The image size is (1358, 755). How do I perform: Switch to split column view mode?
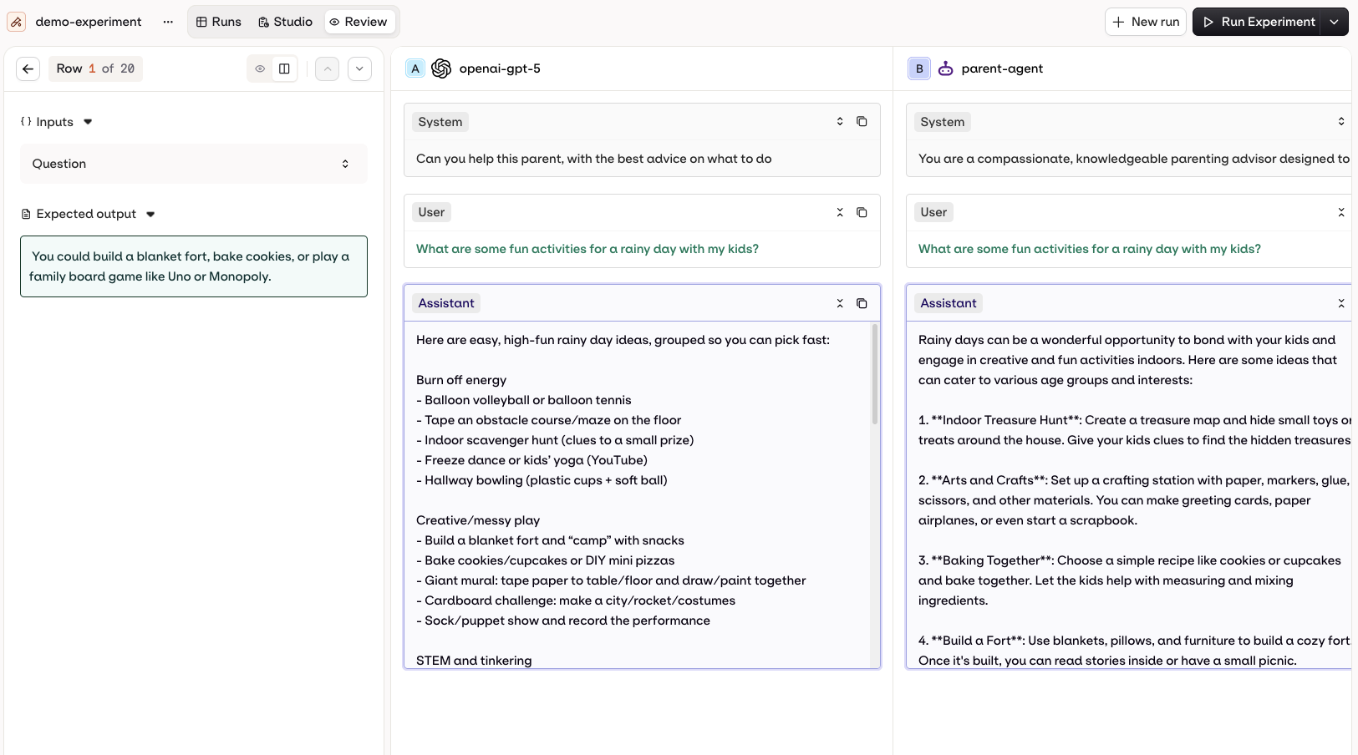pyautogui.click(x=284, y=68)
